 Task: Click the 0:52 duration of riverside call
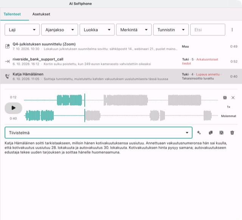click(234, 61)
